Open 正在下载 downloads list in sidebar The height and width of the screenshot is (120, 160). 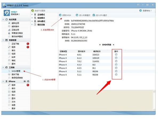(16, 44)
